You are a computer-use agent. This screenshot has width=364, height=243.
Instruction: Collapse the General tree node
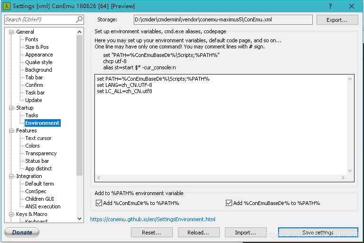pos(11,32)
